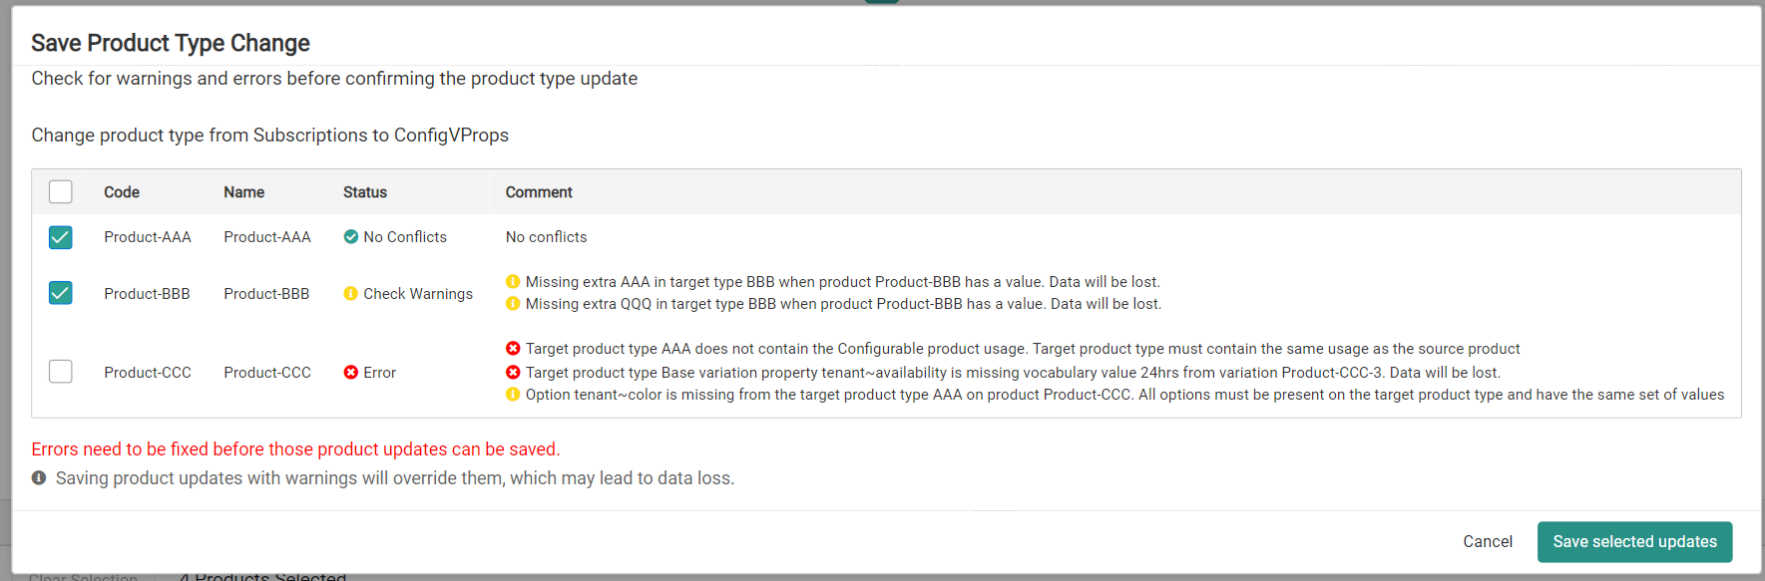
Task: Select the Product-CCC code cell text
Action: 147,372
